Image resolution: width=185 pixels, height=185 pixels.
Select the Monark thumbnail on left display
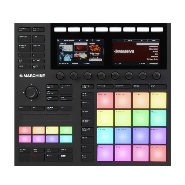pyautogui.click(x=95, y=48)
